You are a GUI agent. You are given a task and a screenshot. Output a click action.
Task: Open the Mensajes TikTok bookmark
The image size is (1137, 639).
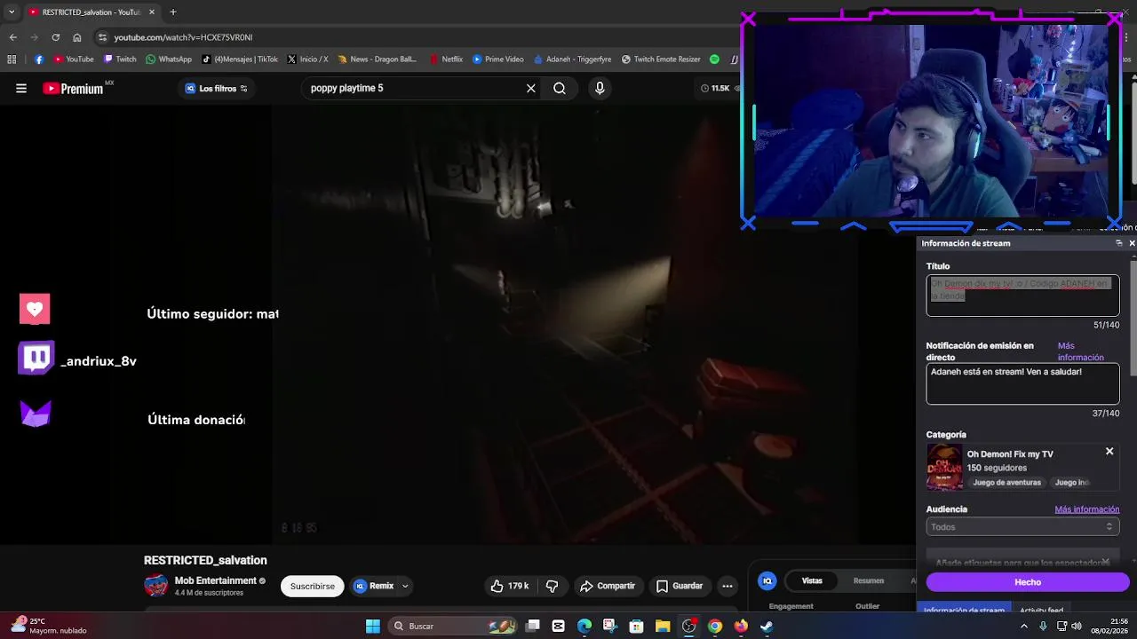240,59
